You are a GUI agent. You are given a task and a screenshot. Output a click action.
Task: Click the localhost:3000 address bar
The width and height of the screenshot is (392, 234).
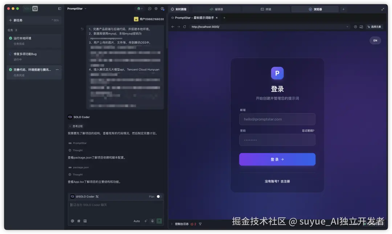(269, 27)
